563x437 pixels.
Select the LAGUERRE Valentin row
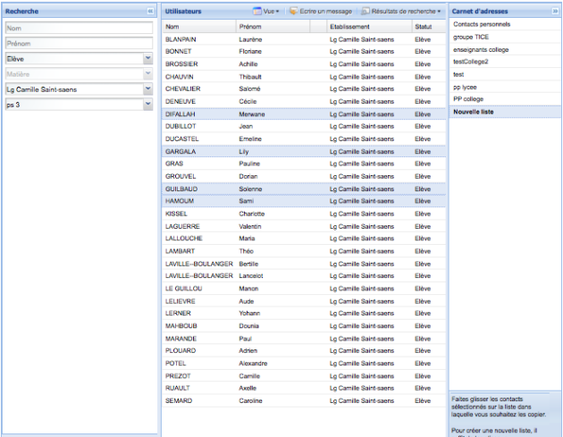[304, 227]
